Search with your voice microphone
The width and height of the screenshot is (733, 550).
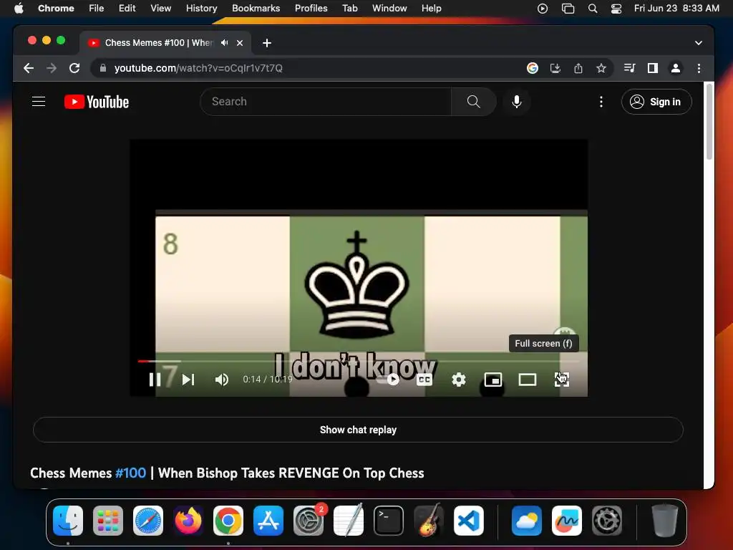pos(517,102)
